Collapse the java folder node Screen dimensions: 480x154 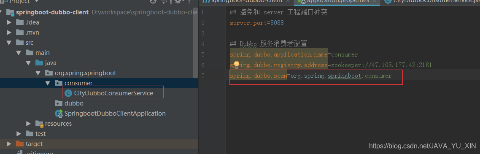pos(29,63)
